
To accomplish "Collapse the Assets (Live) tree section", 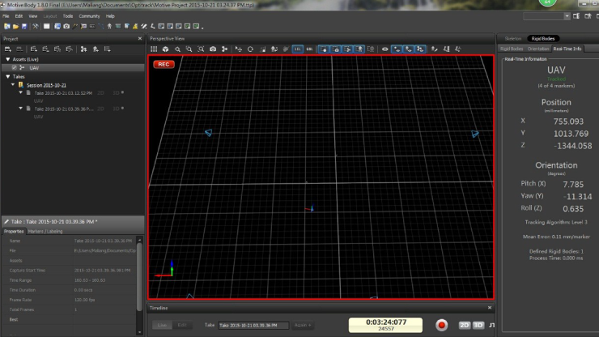I will pos(6,59).
